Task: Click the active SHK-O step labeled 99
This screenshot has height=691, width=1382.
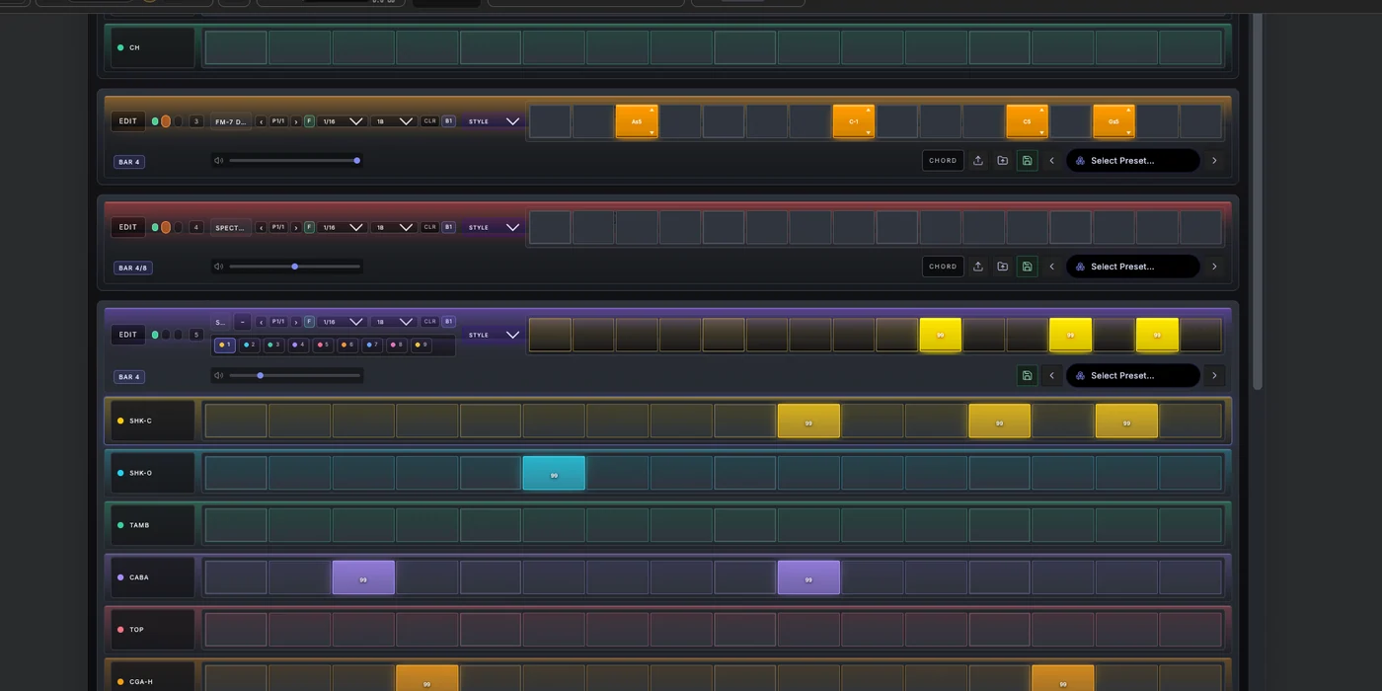Action: 554,473
